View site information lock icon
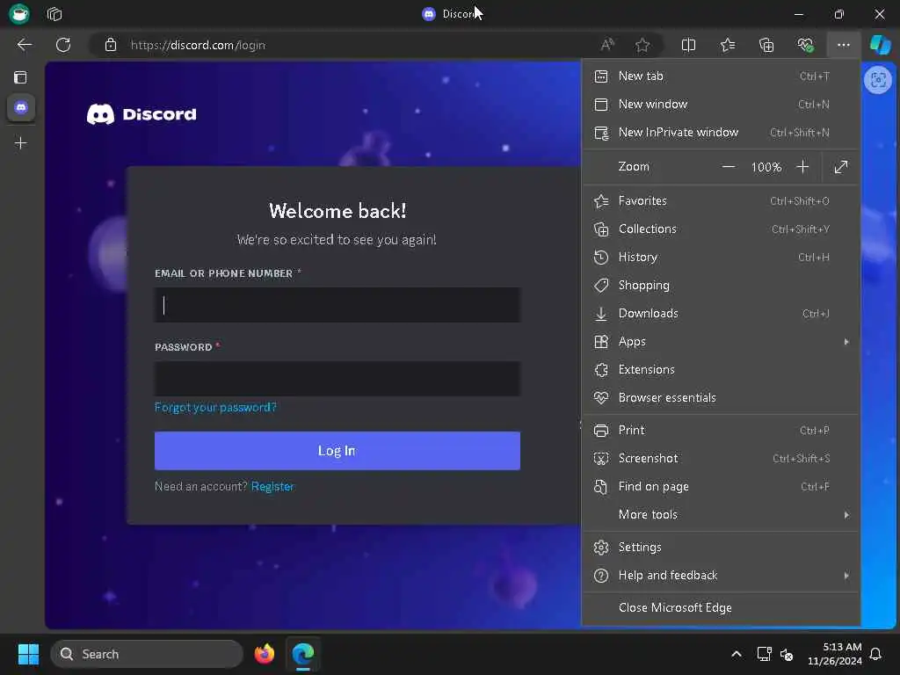Viewport: 900px width, 675px height. 111,45
